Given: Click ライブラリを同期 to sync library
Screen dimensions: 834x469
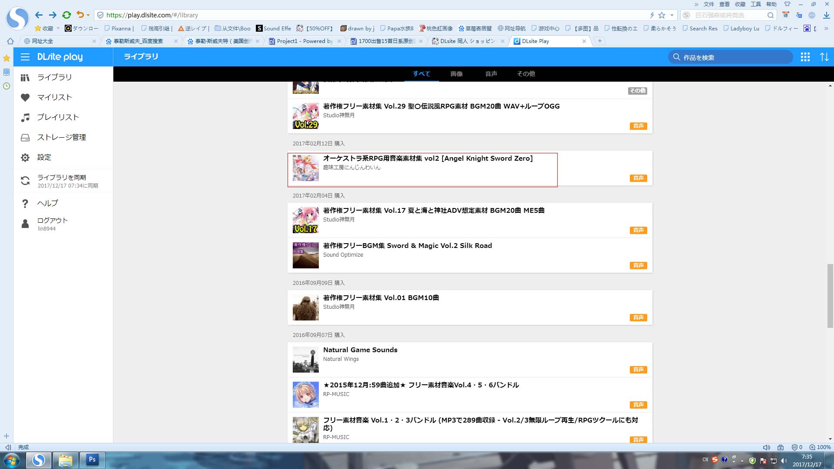Looking at the screenshot, I should [63, 181].
